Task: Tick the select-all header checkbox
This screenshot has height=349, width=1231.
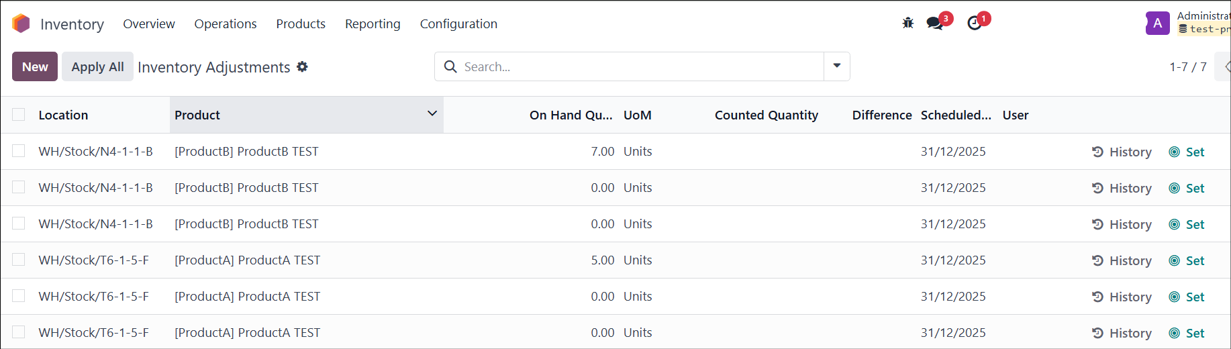Action: click(x=19, y=115)
